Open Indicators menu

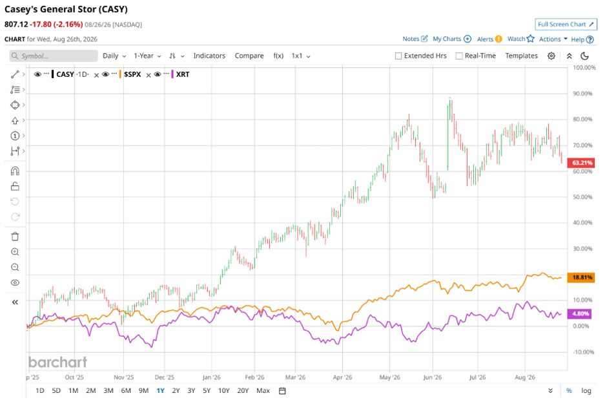(x=209, y=56)
